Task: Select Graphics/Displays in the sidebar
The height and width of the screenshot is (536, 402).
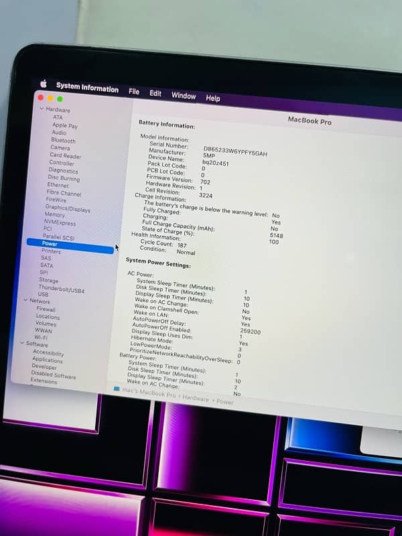Action: coord(67,208)
